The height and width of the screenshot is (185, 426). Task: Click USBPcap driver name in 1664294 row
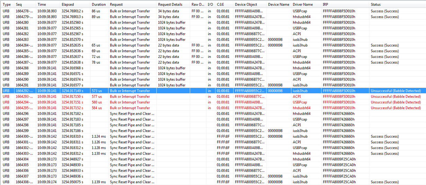point(300,102)
